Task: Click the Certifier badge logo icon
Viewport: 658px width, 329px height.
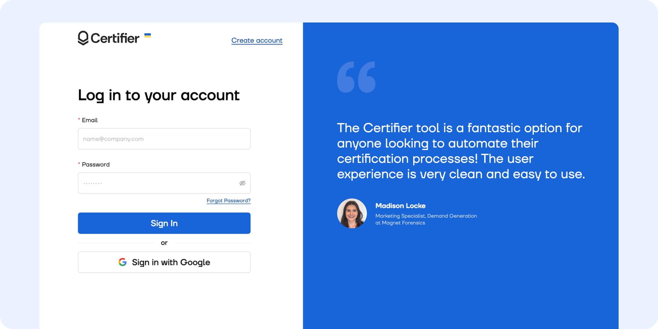Action: click(x=83, y=38)
